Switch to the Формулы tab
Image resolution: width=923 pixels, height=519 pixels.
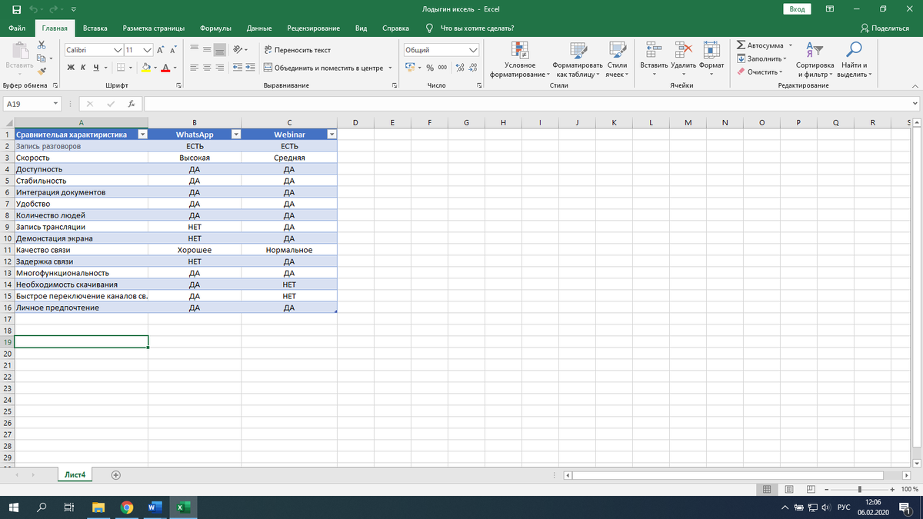(x=215, y=28)
